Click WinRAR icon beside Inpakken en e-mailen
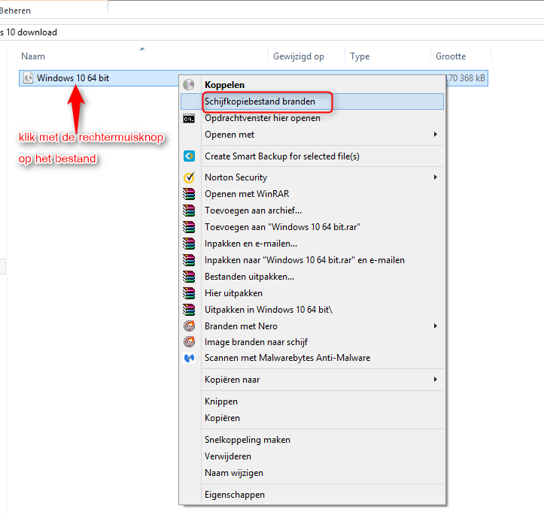Viewport: 544px width, 515px height. [x=189, y=244]
